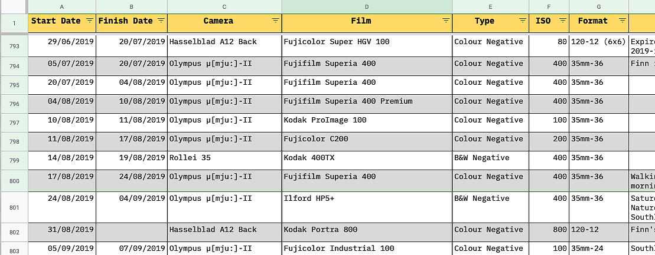655x255 pixels.
Task: Open the Type column filter icon
Action: click(522, 21)
